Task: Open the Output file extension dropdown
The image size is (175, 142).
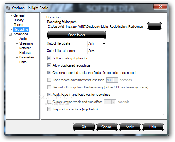Action: [97, 51]
